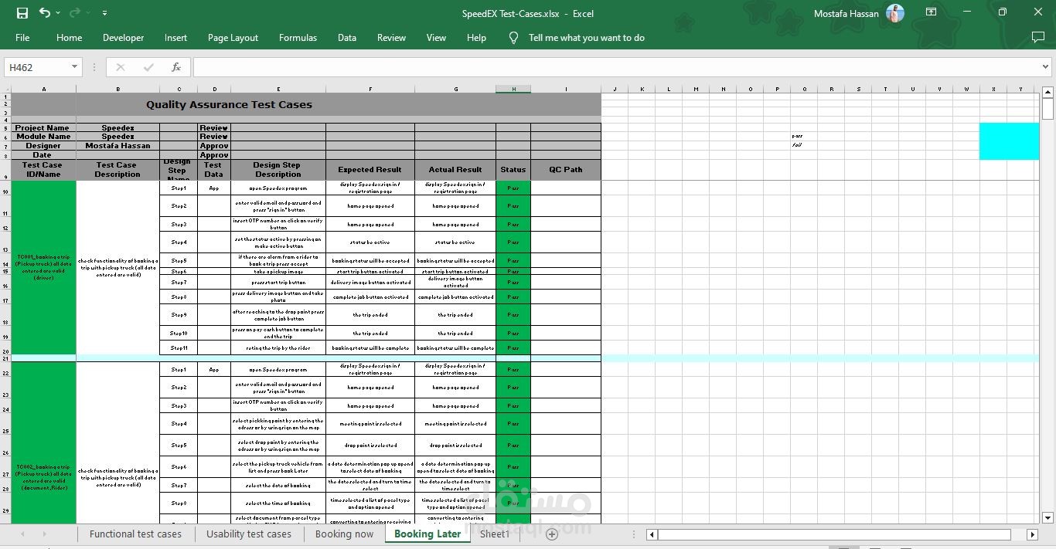Viewport: 1056px width, 549px height.
Task: Undo the last action
Action: tap(44, 13)
